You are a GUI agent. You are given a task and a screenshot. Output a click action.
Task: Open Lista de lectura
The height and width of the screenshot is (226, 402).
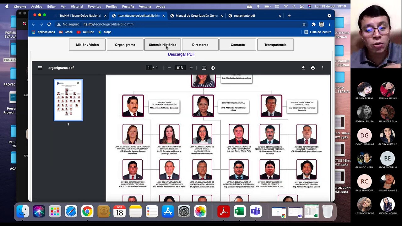[318, 32]
